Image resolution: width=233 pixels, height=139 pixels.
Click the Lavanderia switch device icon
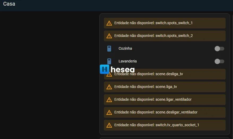pyautogui.click(x=109, y=61)
